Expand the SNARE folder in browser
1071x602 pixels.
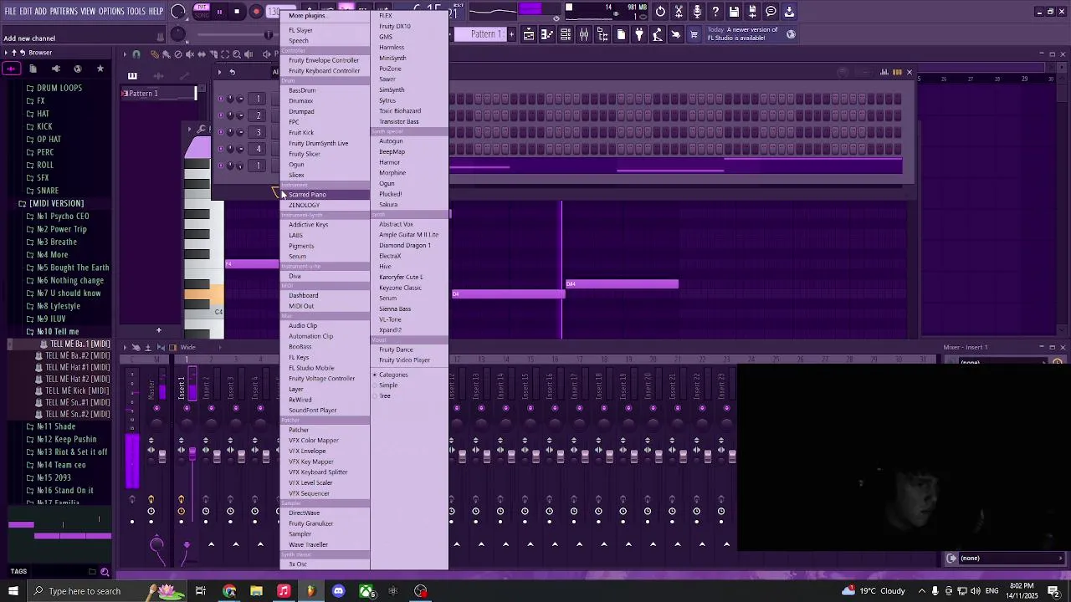pos(44,191)
